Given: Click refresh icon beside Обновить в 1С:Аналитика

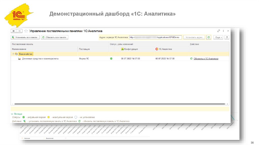Looking at the screenshot, I should 191,59.
